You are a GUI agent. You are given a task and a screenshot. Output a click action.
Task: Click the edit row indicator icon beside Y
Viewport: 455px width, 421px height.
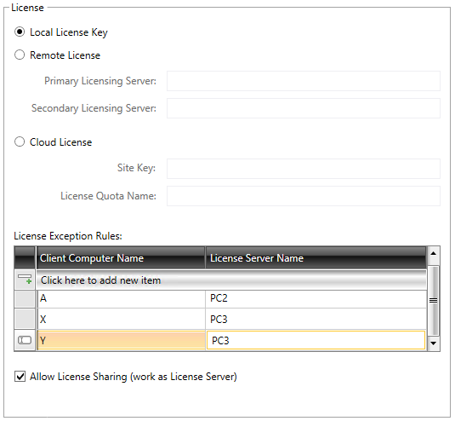(x=25, y=340)
